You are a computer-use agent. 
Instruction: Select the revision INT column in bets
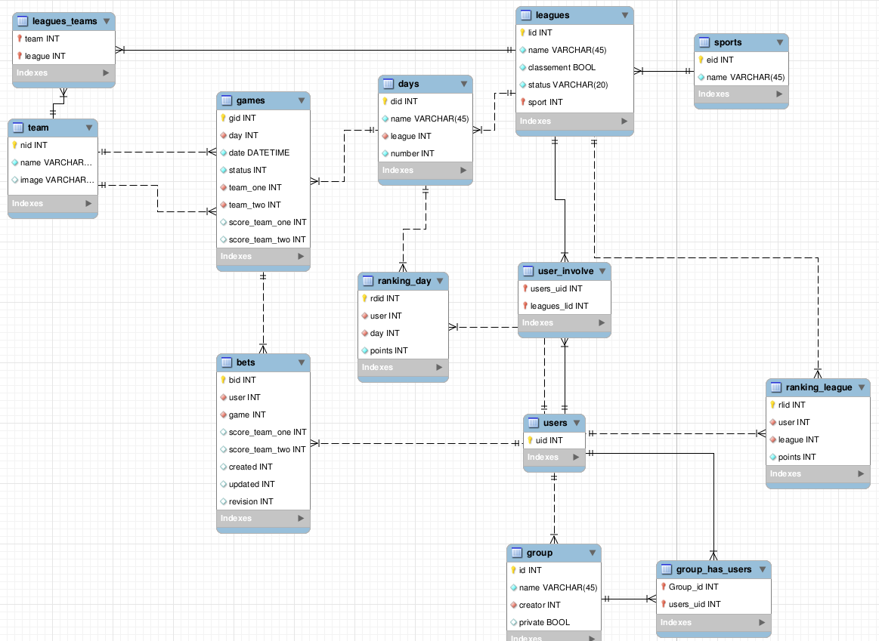pyautogui.click(x=251, y=501)
